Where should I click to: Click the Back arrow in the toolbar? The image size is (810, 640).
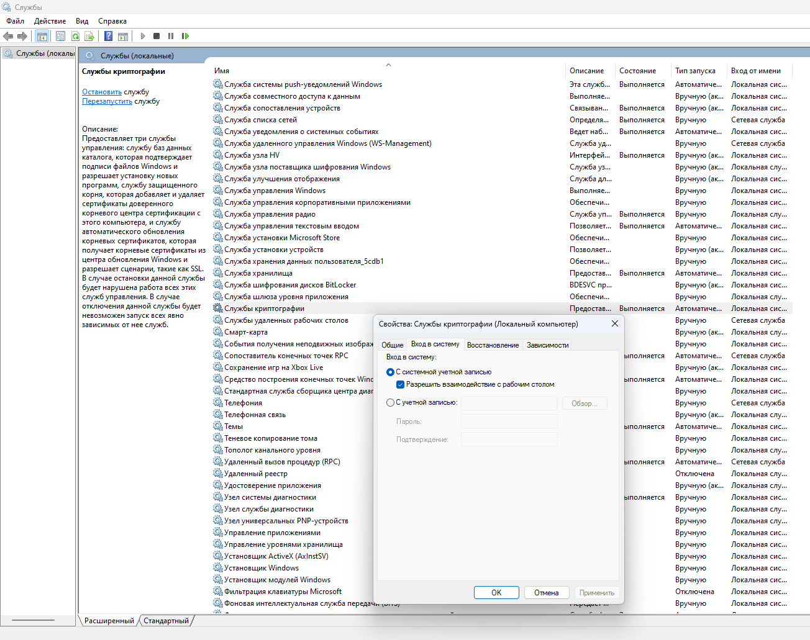(x=8, y=36)
